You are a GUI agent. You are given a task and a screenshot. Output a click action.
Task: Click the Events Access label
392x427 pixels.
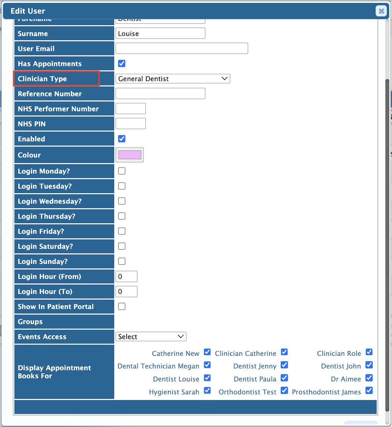42,336
